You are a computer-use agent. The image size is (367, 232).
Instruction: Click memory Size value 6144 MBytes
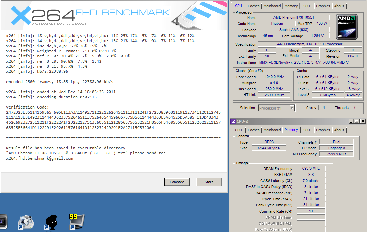(269, 148)
